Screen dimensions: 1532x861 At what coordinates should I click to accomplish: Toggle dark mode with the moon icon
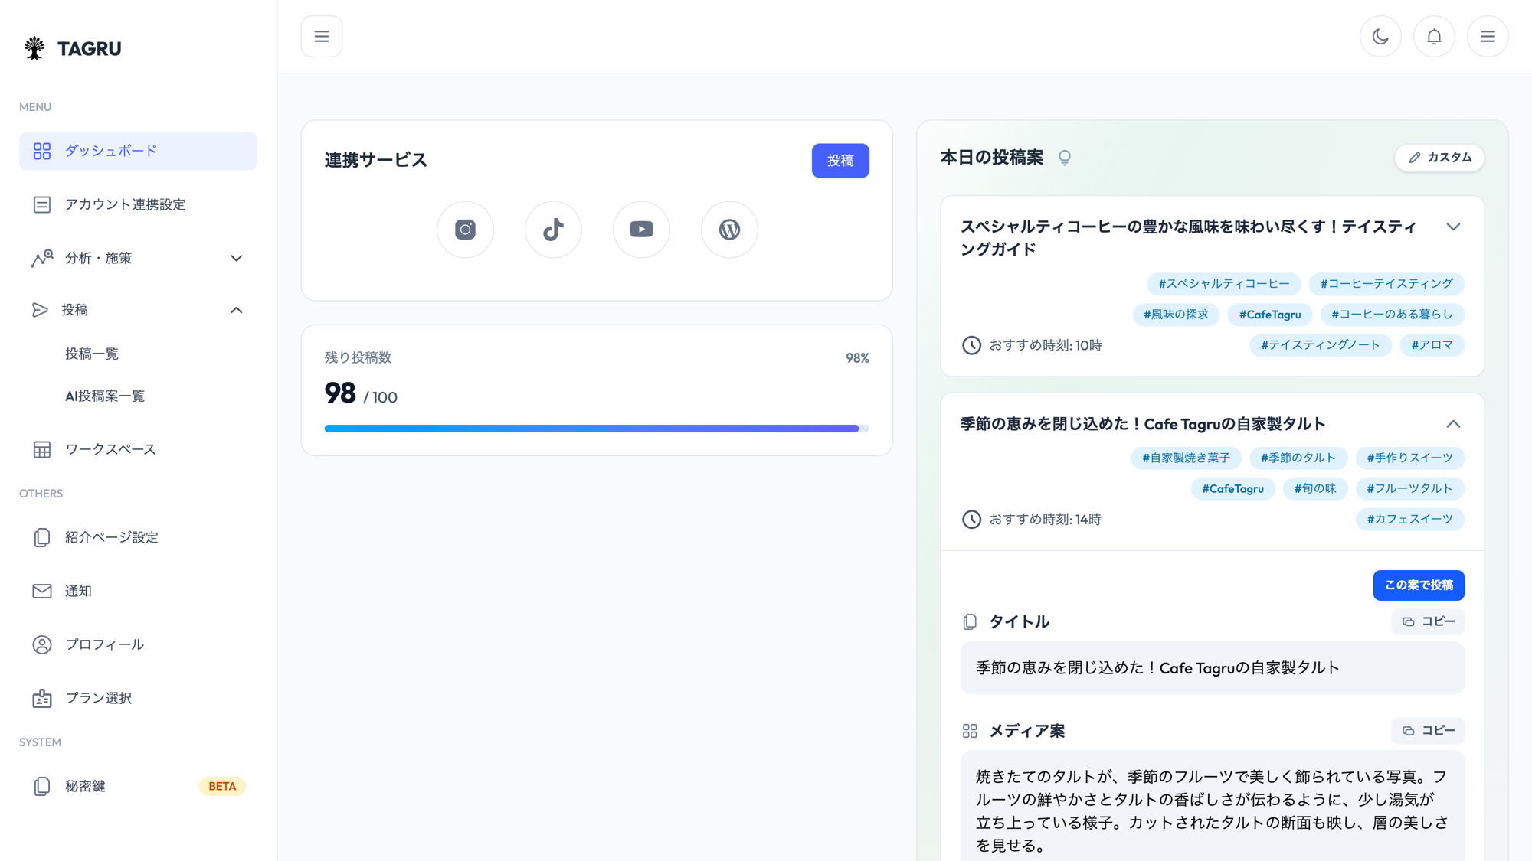coord(1380,37)
